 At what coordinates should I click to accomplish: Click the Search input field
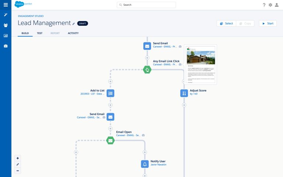(x=146, y=5)
